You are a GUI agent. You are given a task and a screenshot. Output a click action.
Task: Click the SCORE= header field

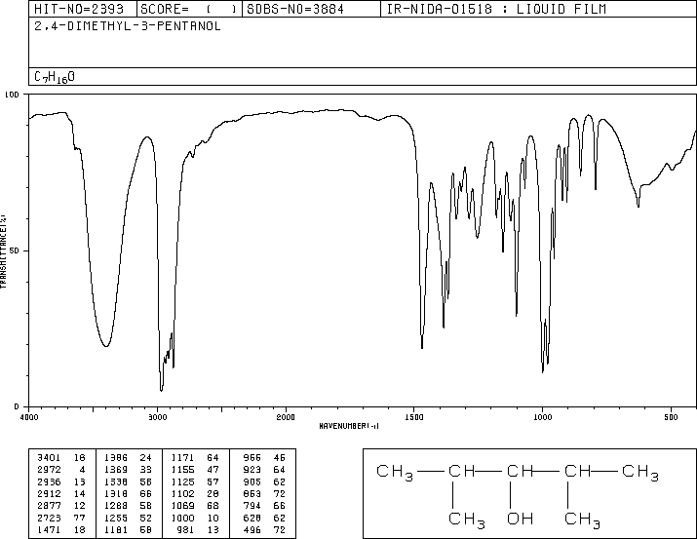[x=188, y=9]
